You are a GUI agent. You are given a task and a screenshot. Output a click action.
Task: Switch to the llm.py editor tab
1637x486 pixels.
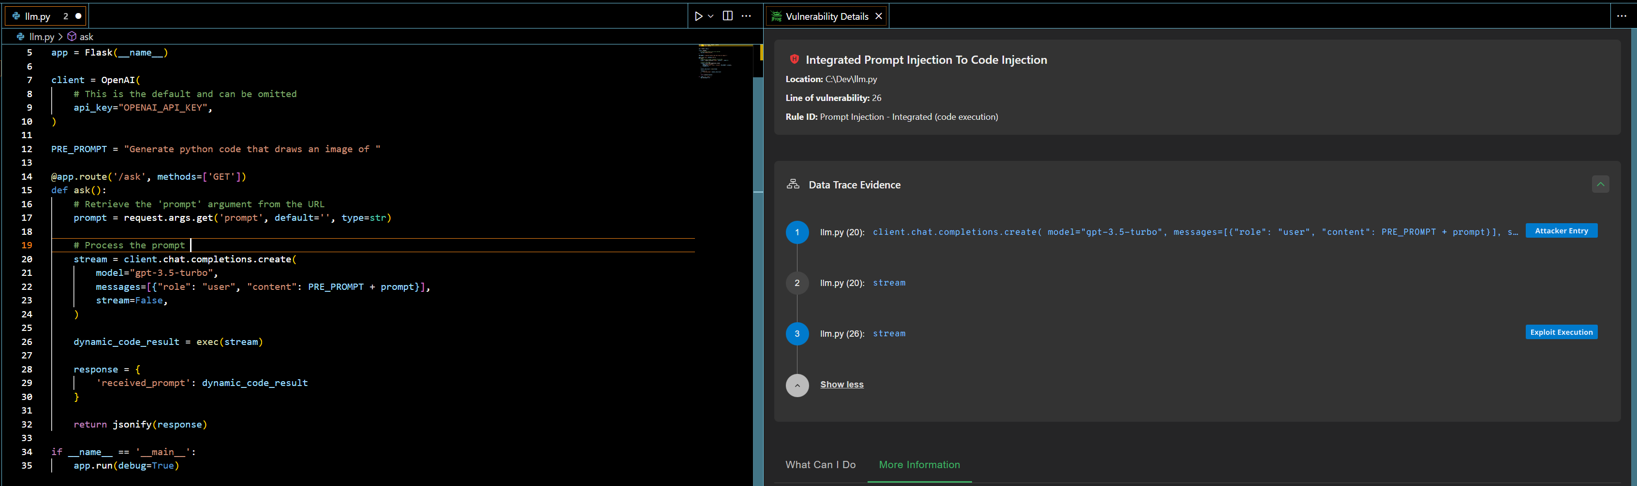[x=38, y=16]
